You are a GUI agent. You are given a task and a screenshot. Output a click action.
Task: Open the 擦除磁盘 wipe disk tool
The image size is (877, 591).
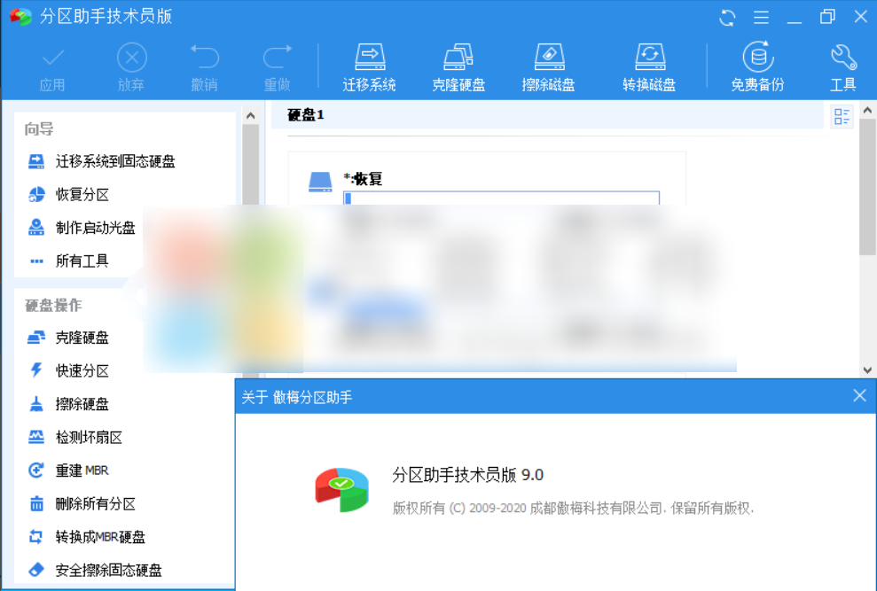549,67
